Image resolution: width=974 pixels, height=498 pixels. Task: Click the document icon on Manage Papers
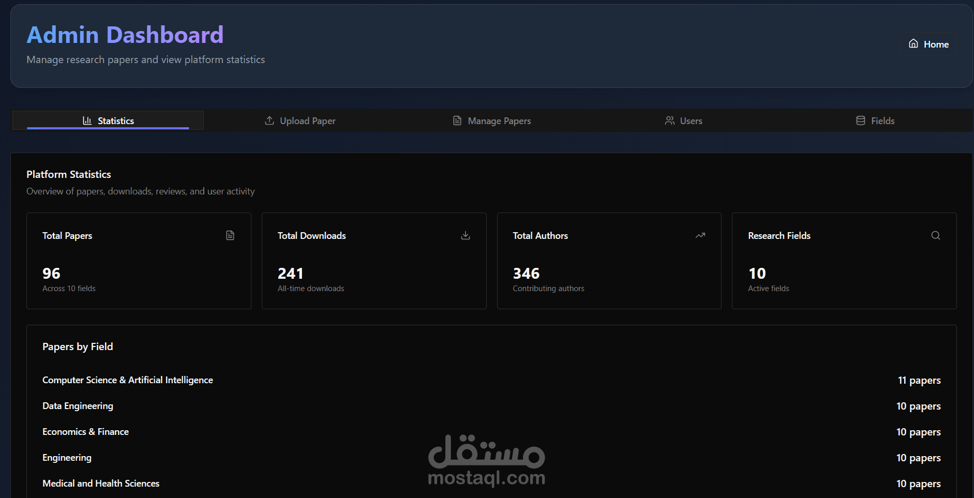pos(457,120)
